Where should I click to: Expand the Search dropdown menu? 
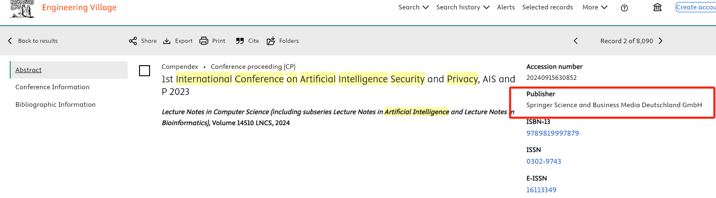(x=413, y=7)
